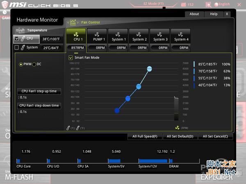Click the Fahrenheit thermometer icon under graph
This screenshot has height=184, width=246.
coord(77,128)
